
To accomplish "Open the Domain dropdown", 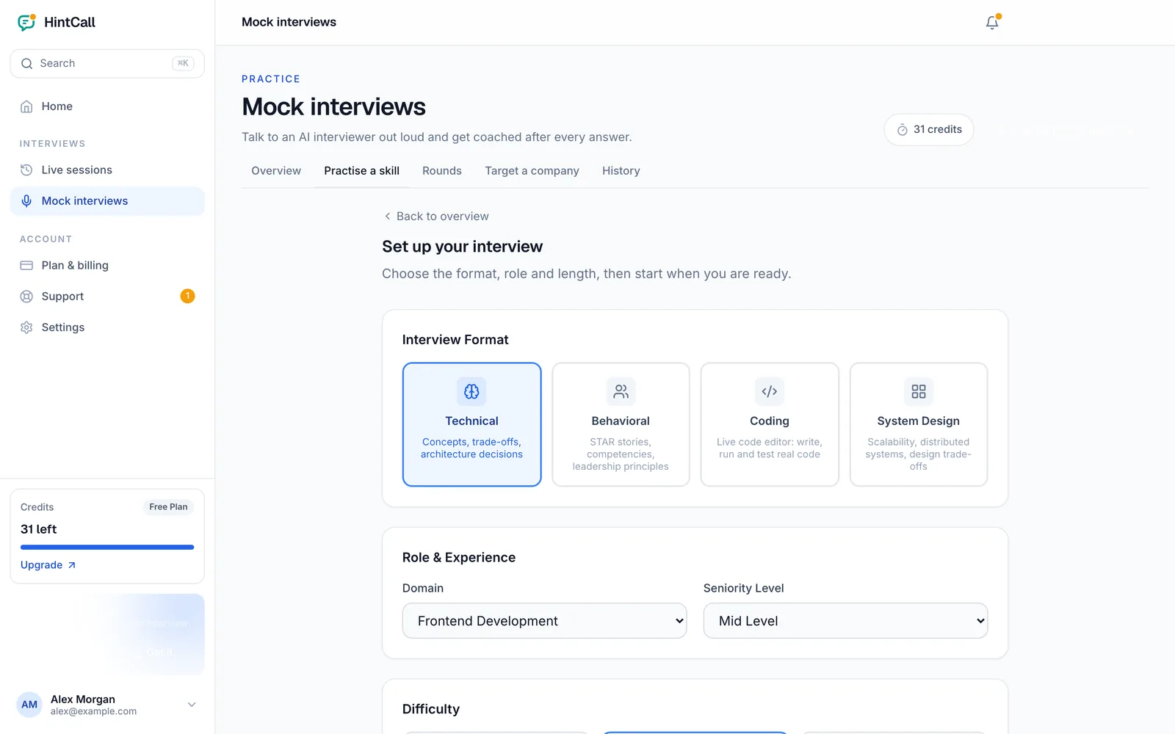I will [x=544, y=621].
